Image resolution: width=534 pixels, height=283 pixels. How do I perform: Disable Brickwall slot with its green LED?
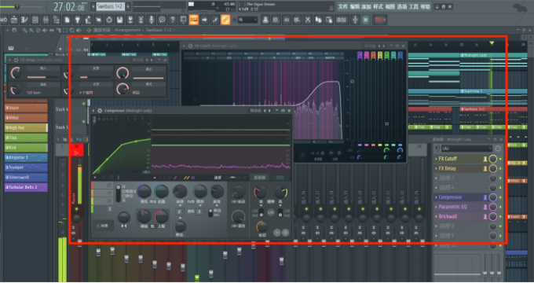click(x=500, y=216)
